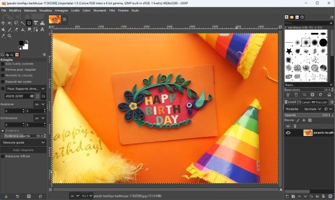Open the 'Nessuna guida' dropdown
This screenshot has height=200, width=335.
[23, 142]
